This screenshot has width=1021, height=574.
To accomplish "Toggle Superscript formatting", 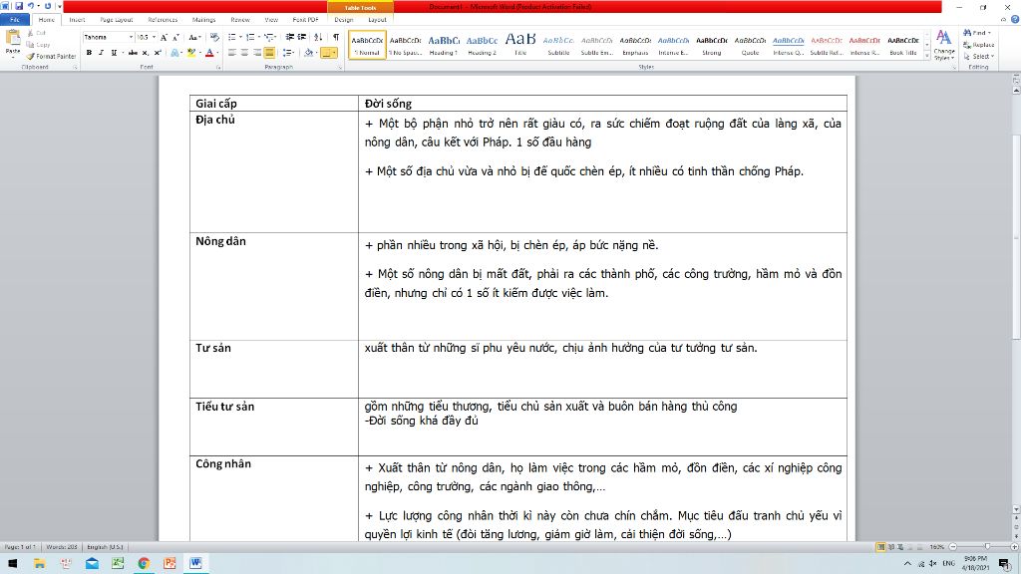I will (158, 53).
